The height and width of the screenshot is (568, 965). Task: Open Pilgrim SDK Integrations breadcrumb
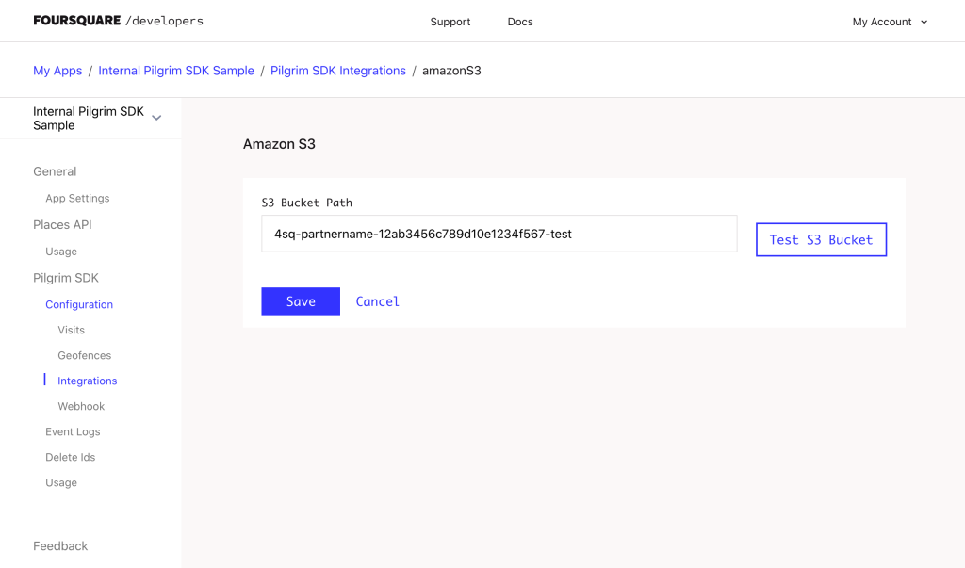click(x=338, y=70)
